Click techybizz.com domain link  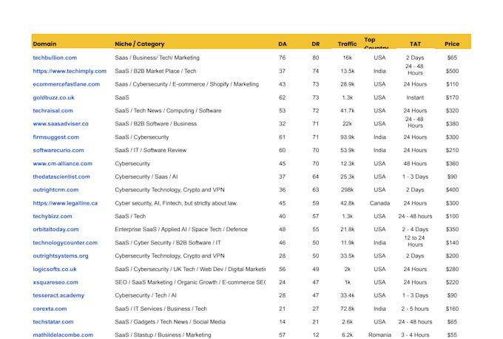pyautogui.click(x=53, y=216)
